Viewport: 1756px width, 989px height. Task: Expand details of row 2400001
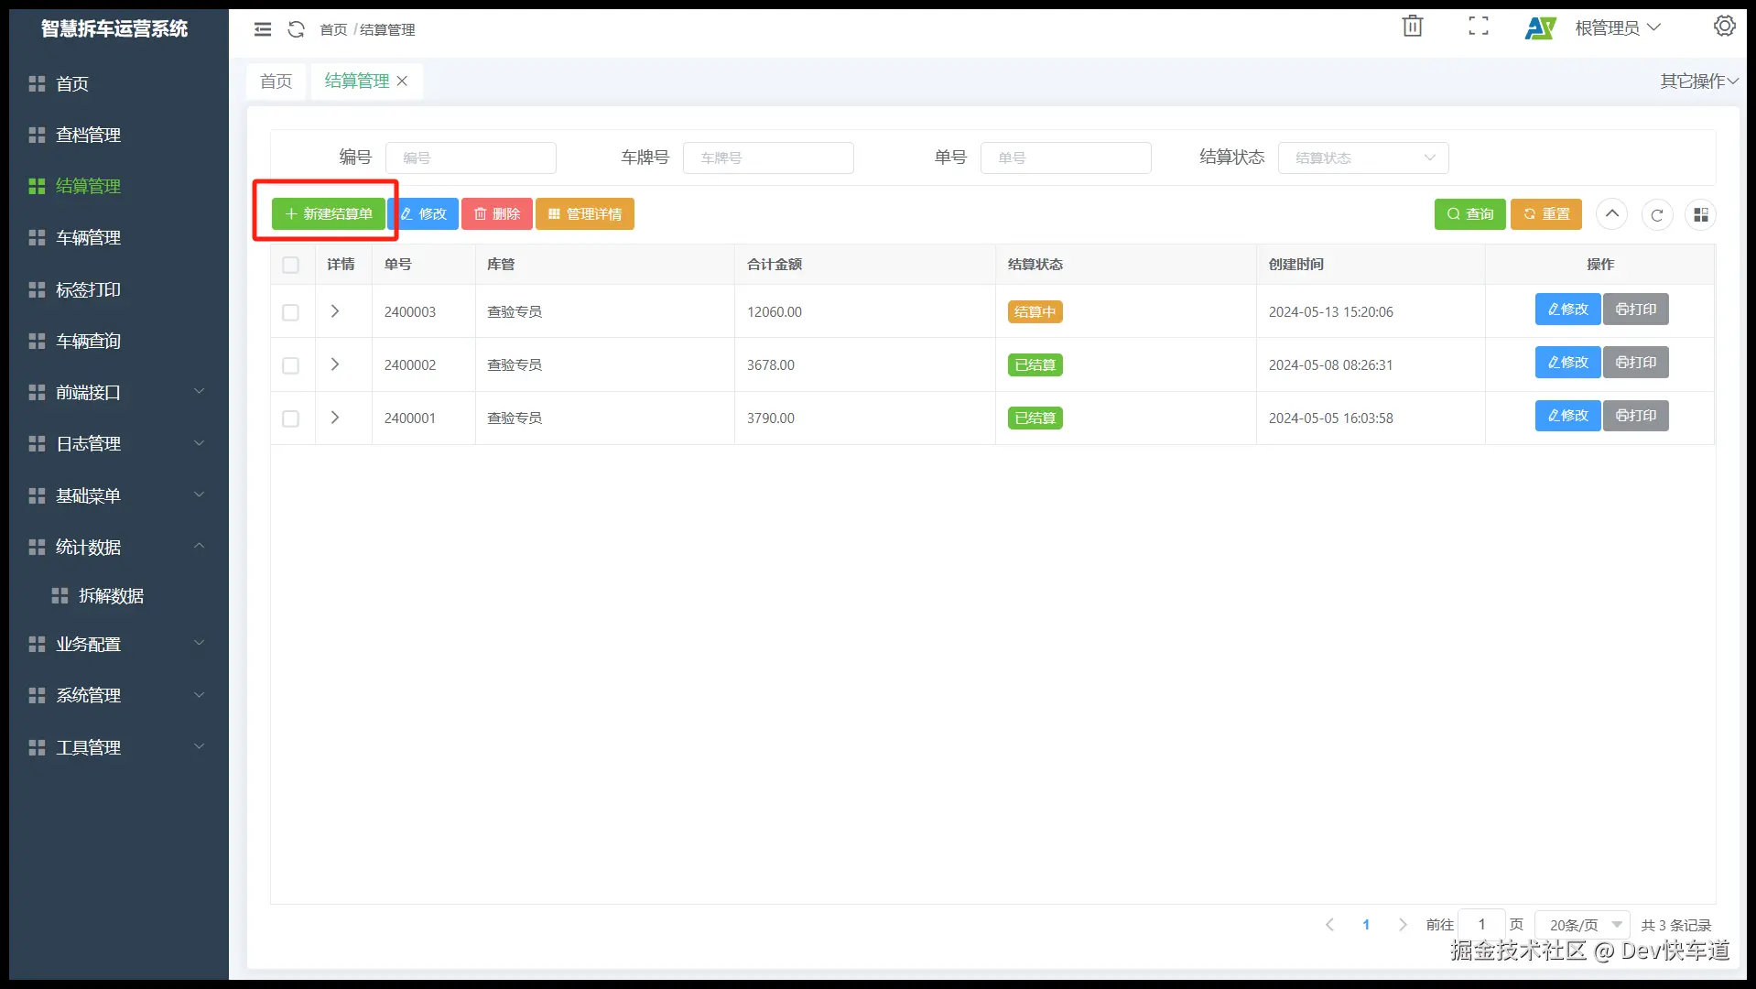click(335, 418)
